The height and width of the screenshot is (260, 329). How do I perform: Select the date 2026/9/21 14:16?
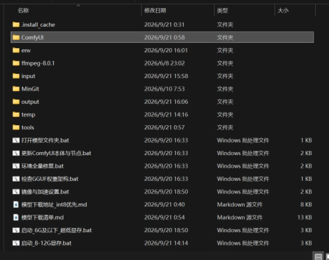click(166, 115)
